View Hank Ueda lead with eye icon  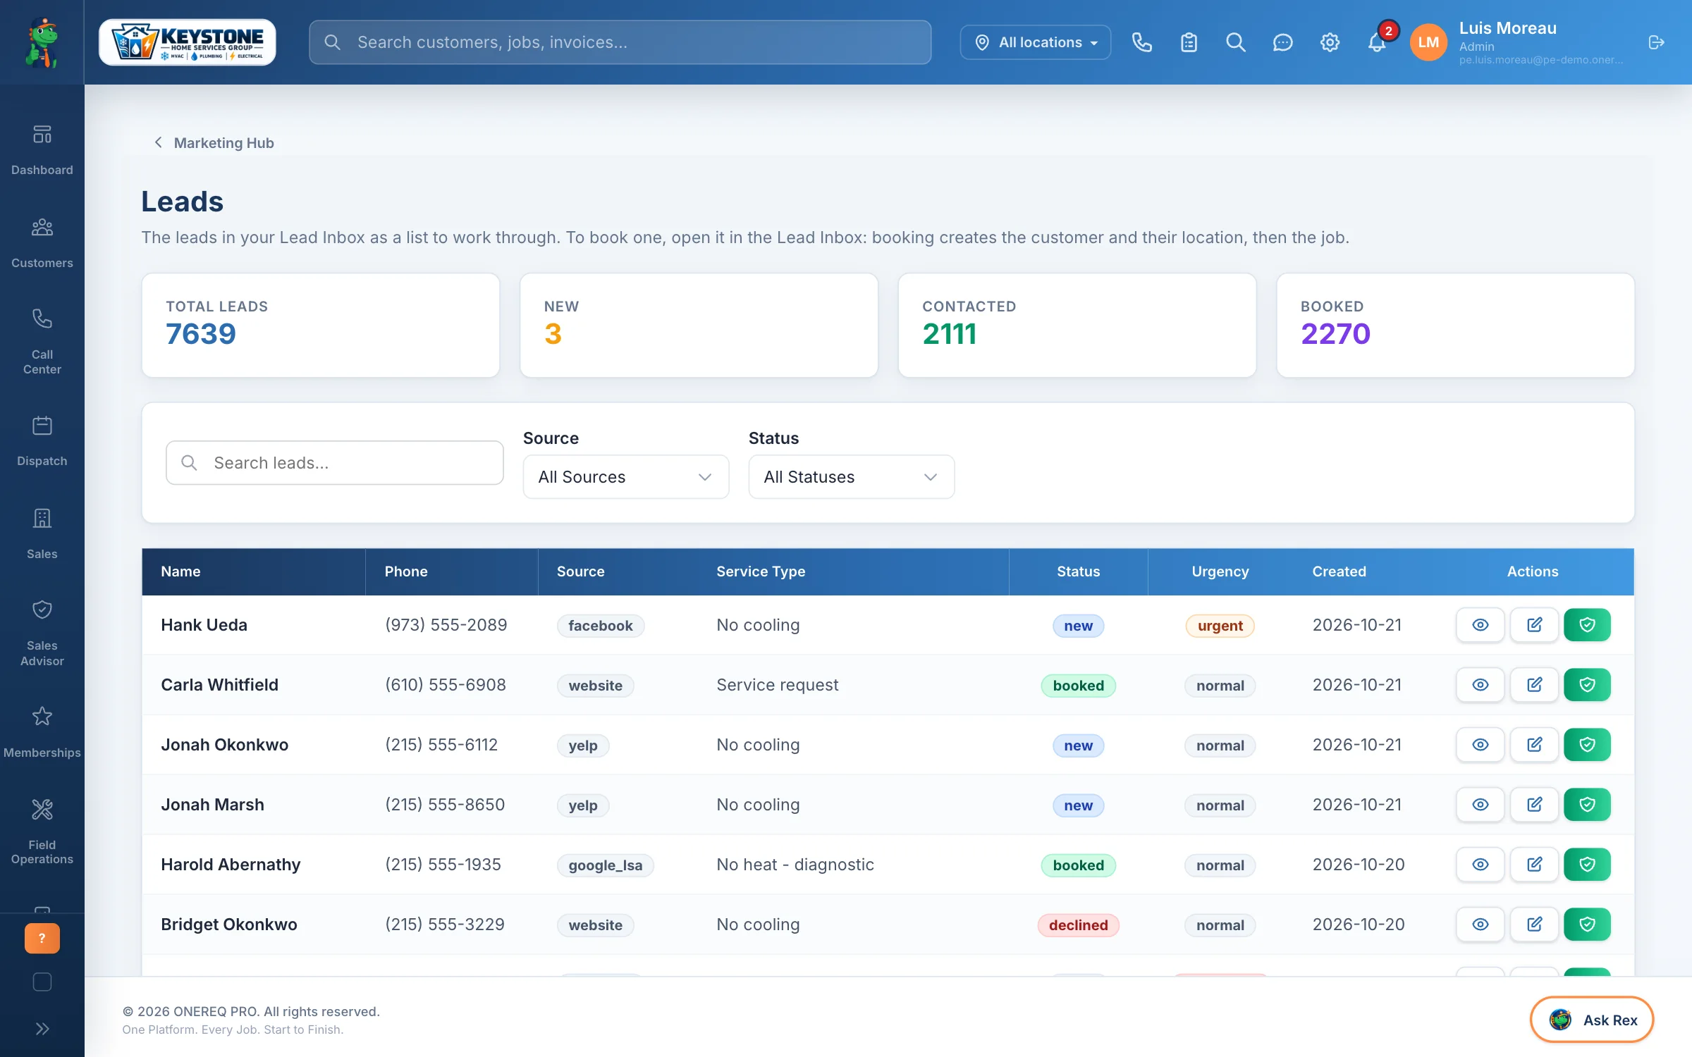[1480, 625]
